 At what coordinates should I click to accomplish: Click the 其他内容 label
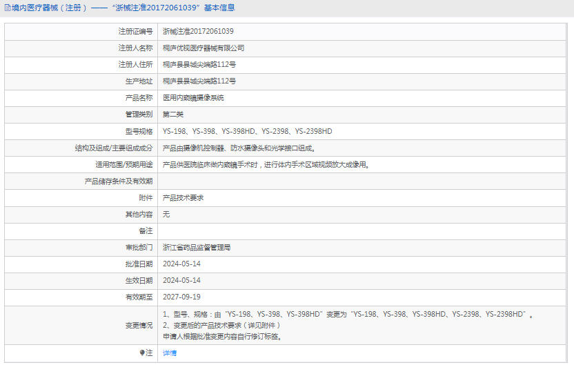point(139,214)
